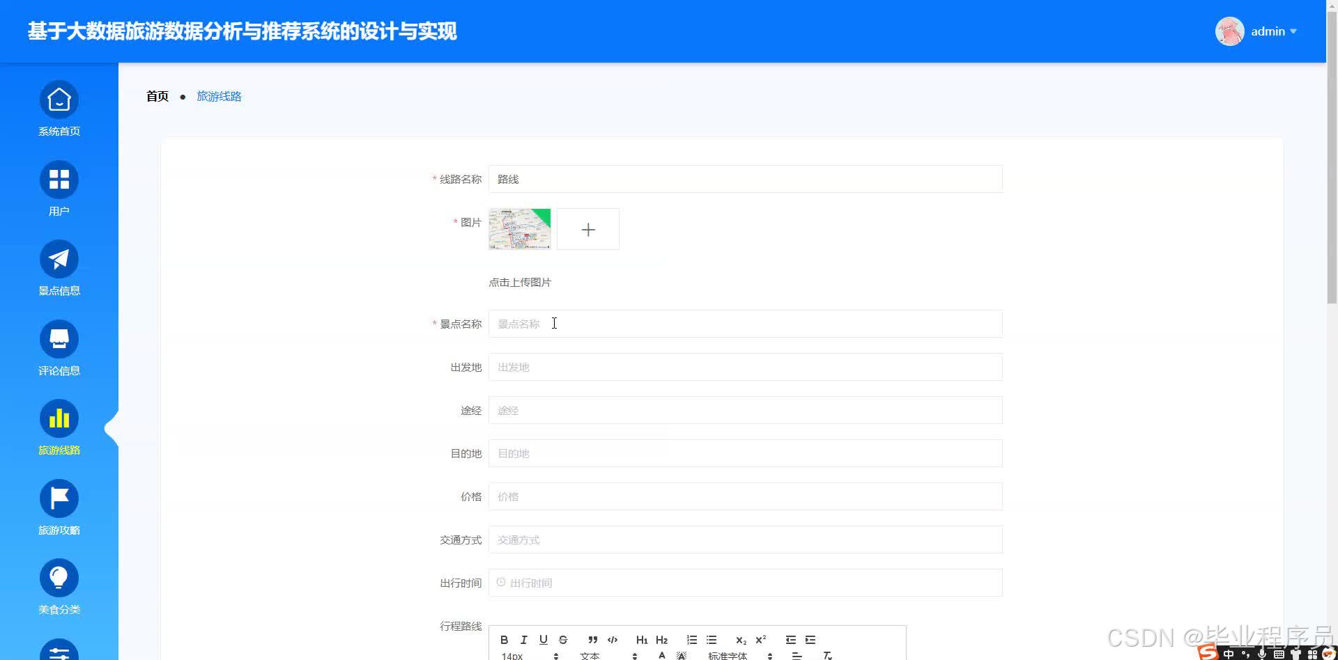Focus the 途经 input field

click(746, 410)
